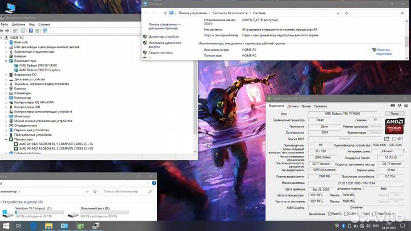Click the GPU-Z screenshot camera icon
Viewport: 411px width, 231px height.
pos(393,106)
